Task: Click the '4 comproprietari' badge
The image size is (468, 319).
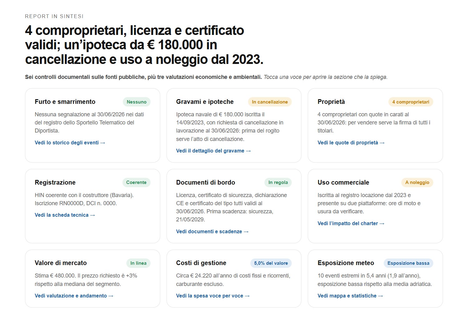Action: pyautogui.click(x=411, y=102)
